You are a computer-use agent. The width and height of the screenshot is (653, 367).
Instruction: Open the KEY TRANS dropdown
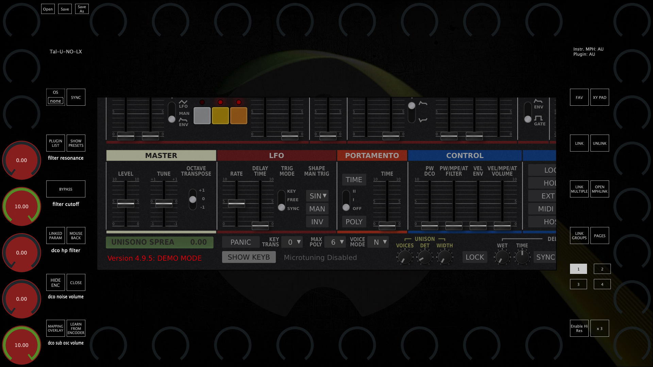pos(292,242)
